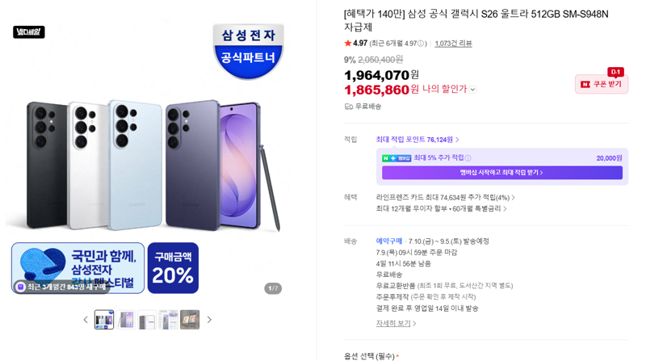The width and height of the screenshot is (646, 361).
Task: Click the 쿠폰 받기 button
Action: 602,84
